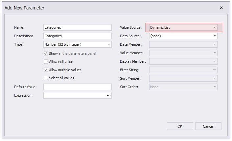Enable Allow null value checkbox
This screenshot has height=141, width=232.
(46, 61)
